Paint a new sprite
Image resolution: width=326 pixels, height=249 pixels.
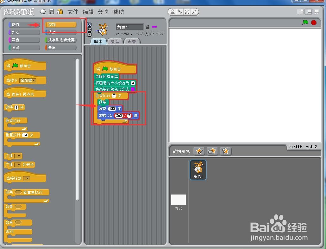(199, 151)
